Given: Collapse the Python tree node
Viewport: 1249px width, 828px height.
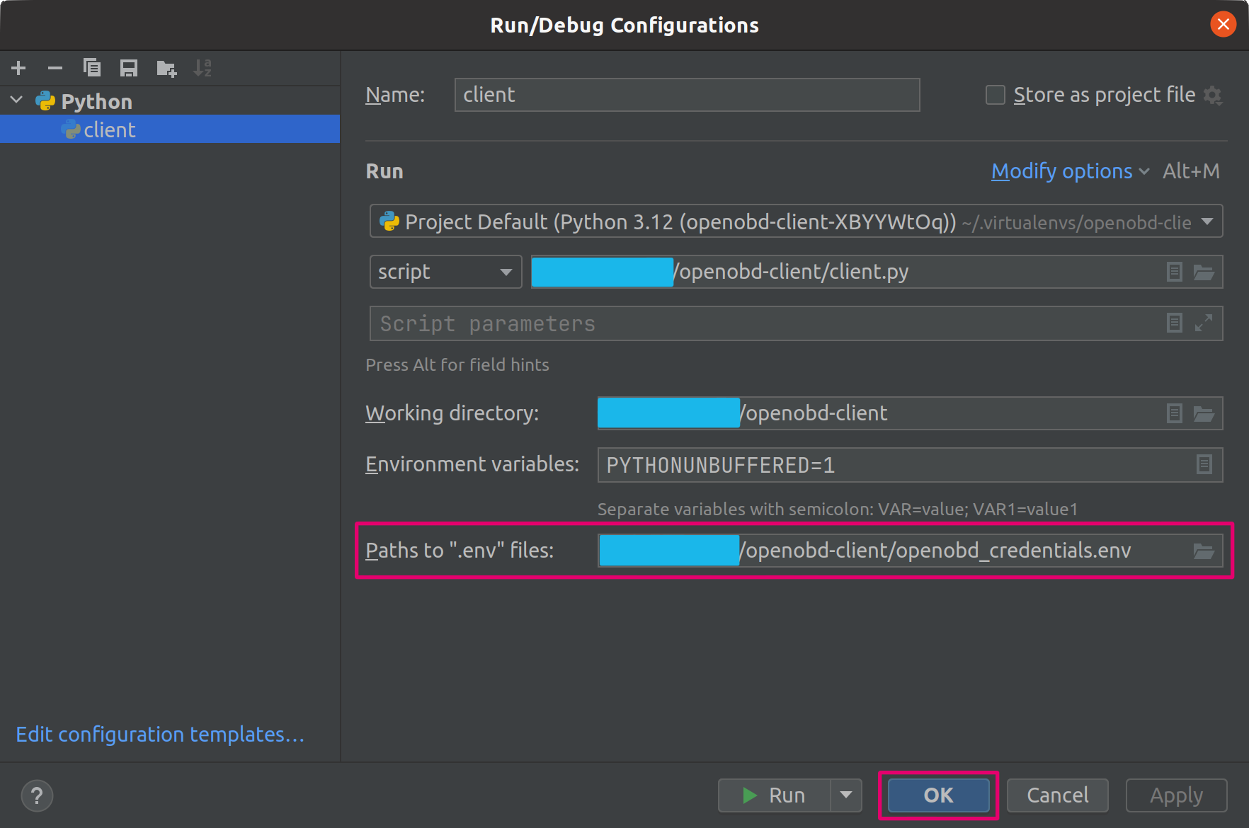Looking at the screenshot, I should [x=16, y=100].
